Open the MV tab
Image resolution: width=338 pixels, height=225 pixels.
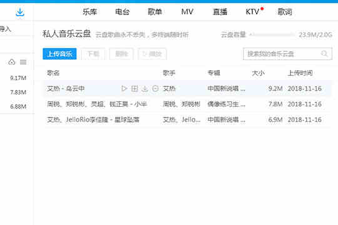click(187, 12)
